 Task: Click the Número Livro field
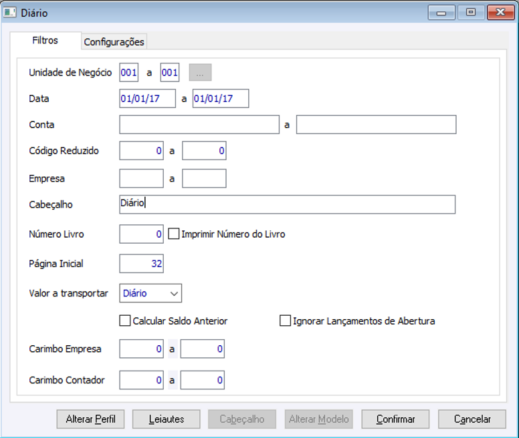(x=141, y=234)
